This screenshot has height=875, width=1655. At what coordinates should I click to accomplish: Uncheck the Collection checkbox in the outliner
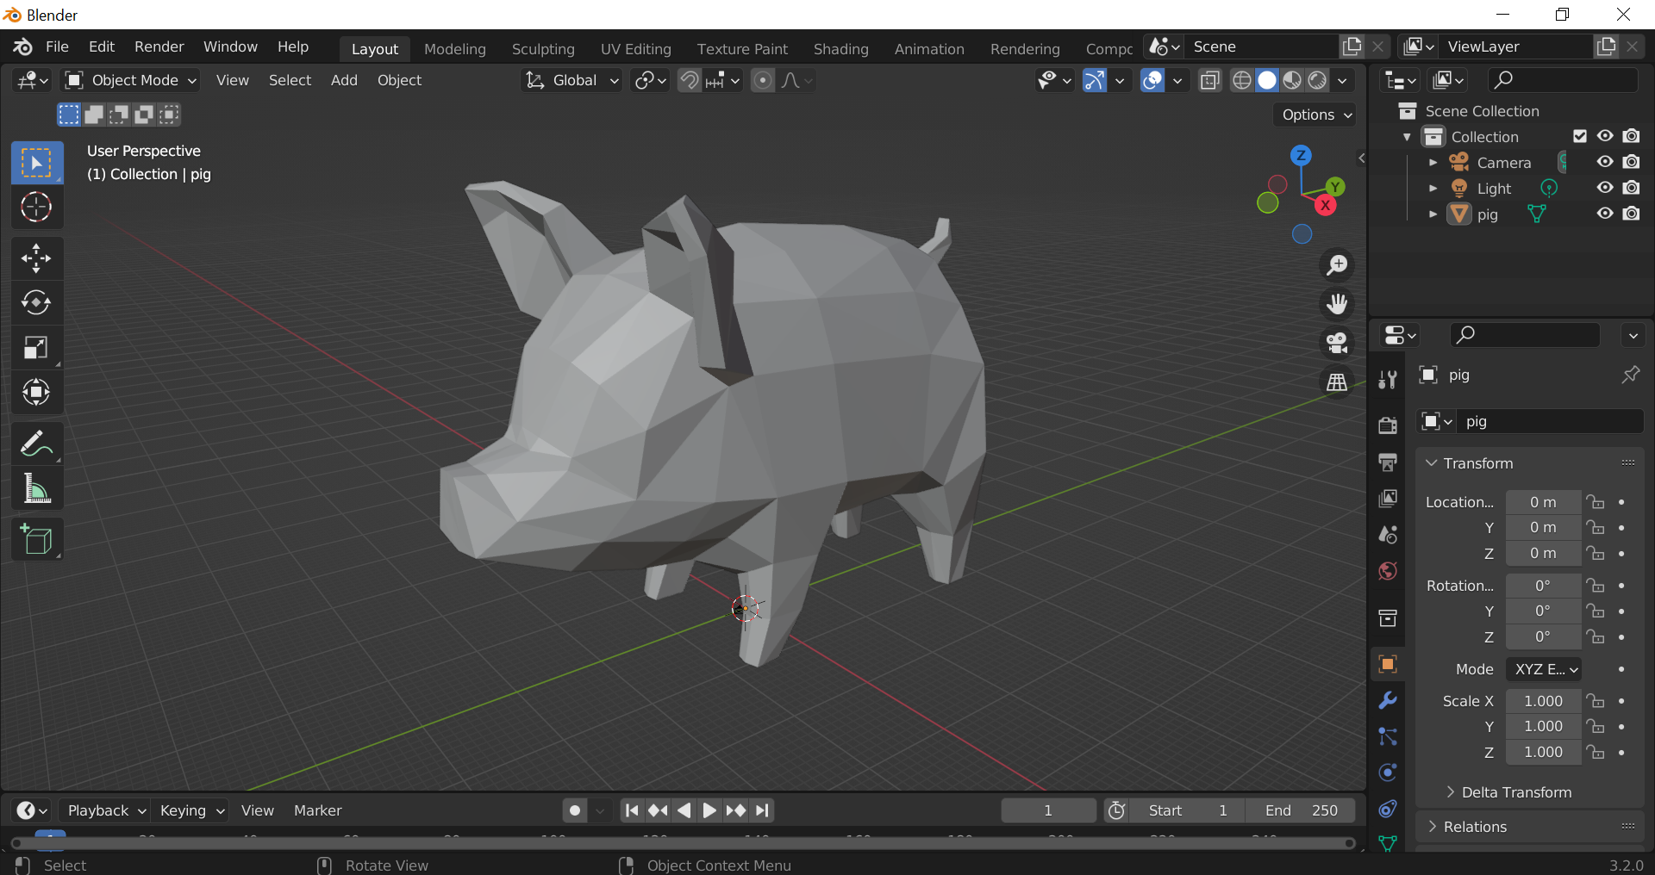(1580, 136)
